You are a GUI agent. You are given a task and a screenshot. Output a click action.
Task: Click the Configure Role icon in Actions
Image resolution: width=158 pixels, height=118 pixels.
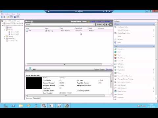[x=116, y=27]
